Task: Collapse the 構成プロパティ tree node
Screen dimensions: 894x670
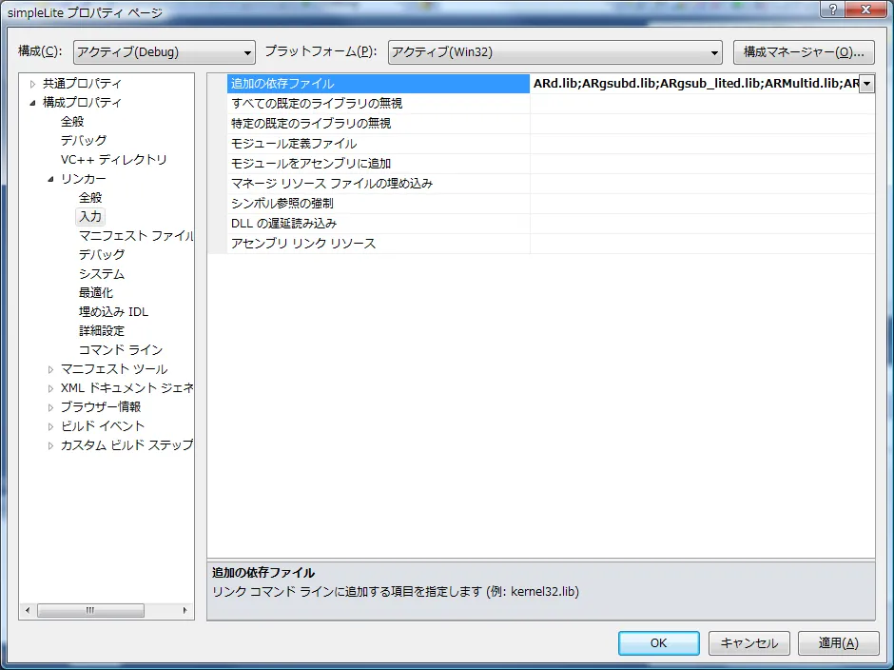Action: coord(32,103)
